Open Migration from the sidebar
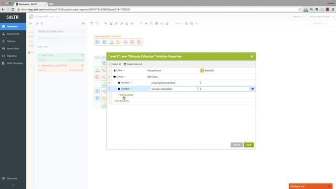Viewport: 336px width, 189px height. [13, 56]
